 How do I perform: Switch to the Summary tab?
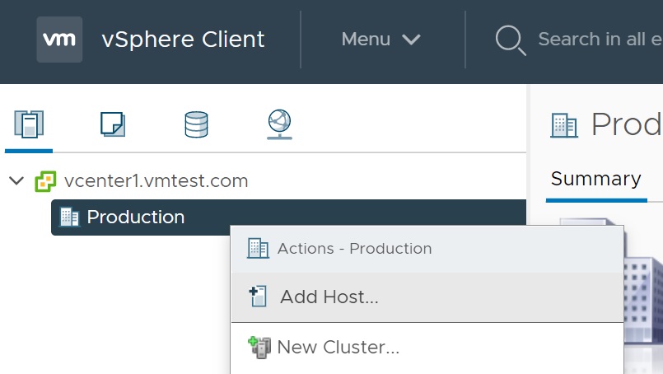[x=595, y=179]
